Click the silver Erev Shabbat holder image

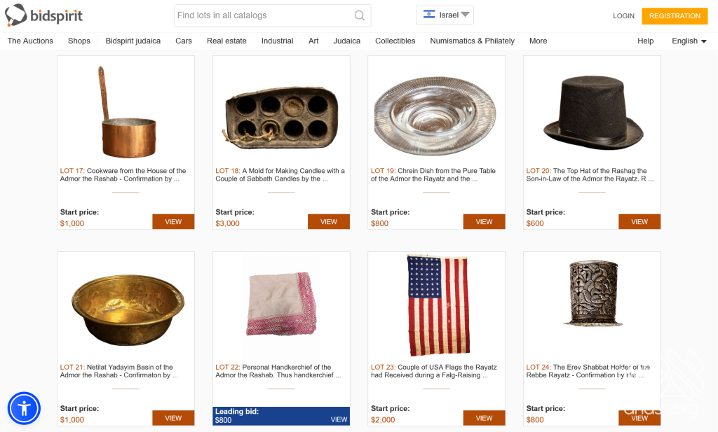[592, 294]
